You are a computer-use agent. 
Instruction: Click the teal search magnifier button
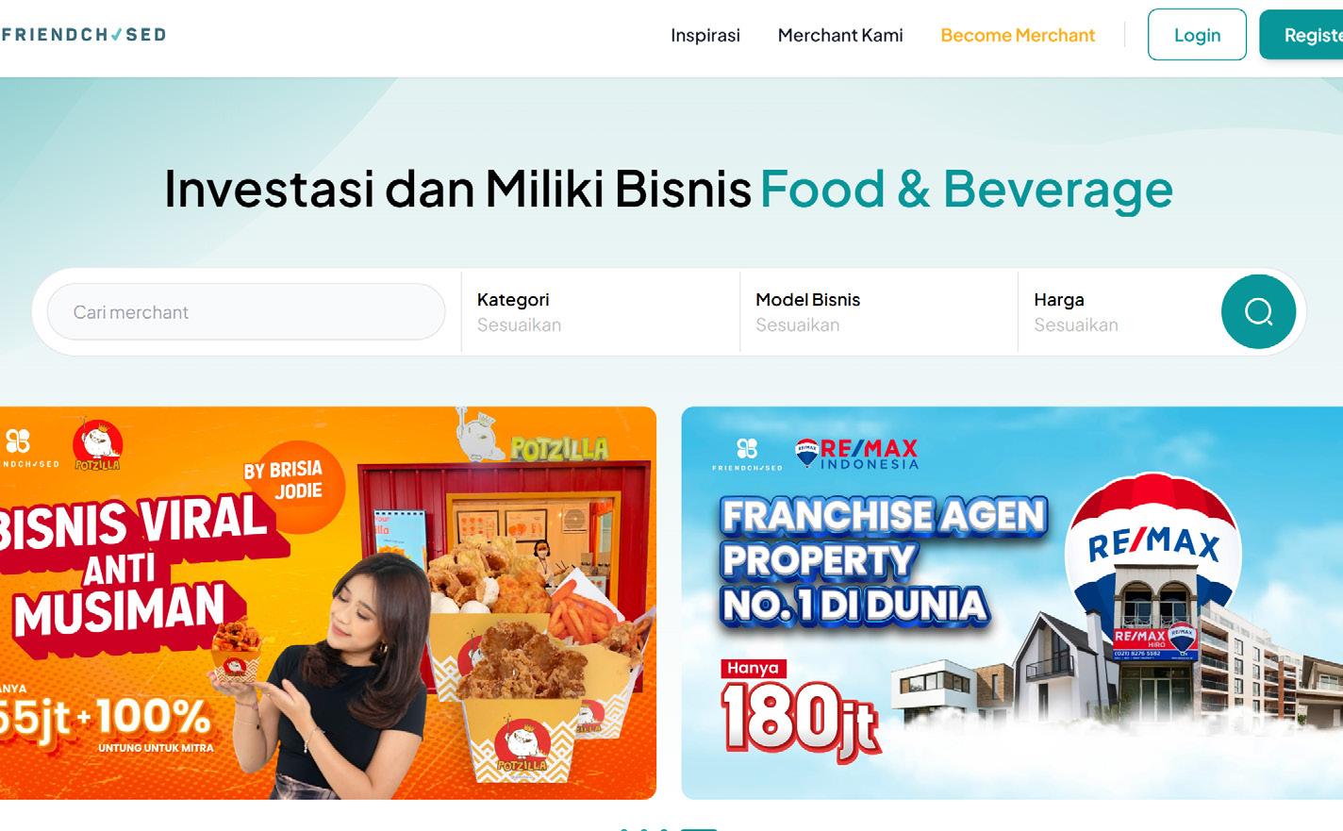(1258, 311)
